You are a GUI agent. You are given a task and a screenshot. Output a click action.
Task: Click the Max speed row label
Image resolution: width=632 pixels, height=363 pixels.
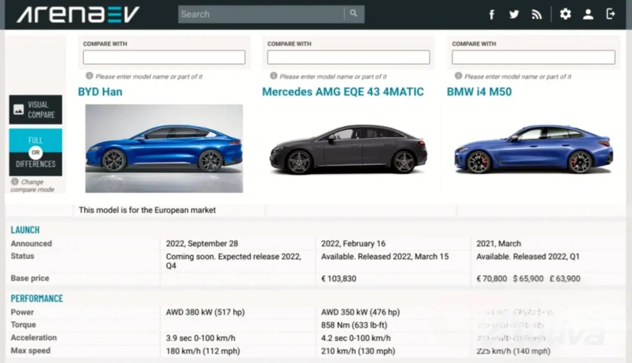pyautogui.click(x=31, y=350)
